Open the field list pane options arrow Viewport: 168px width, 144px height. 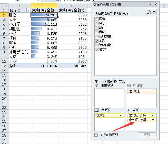pos(151,4)
